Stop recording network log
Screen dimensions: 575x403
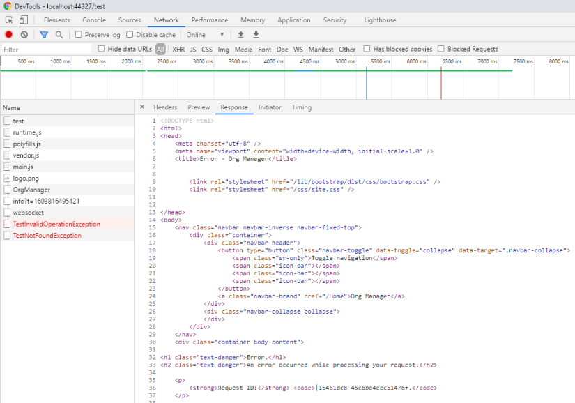tap(9, 34)
